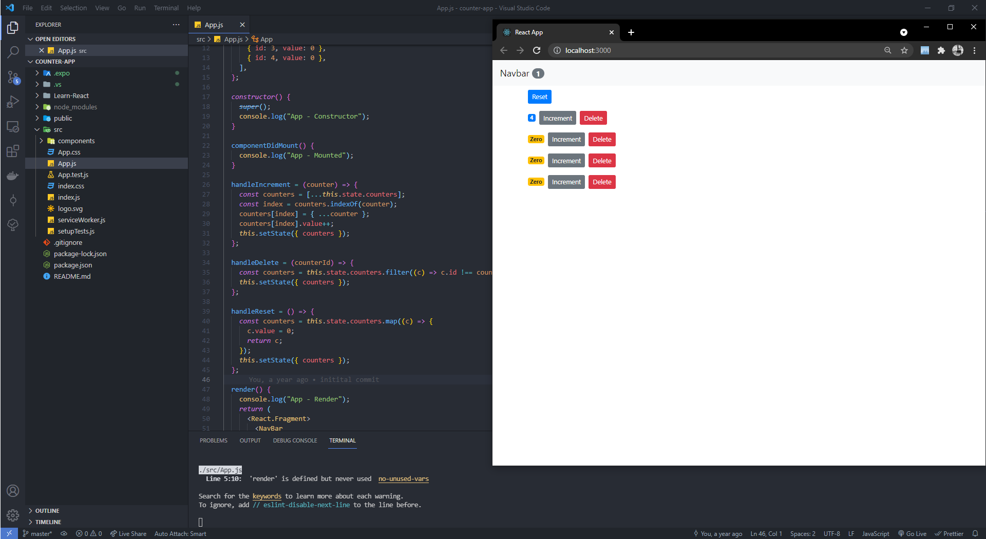Open the Chrome three-dot menu
This screenshot has height=539, width=986.
click(x=974, y=50)
